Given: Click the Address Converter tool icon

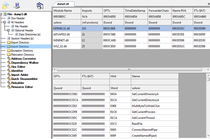Looking at the screenshot, I should (9, 58).
